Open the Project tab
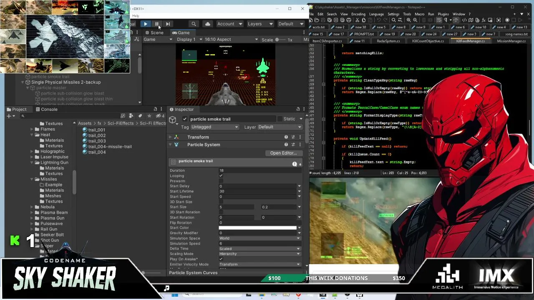 17,110
